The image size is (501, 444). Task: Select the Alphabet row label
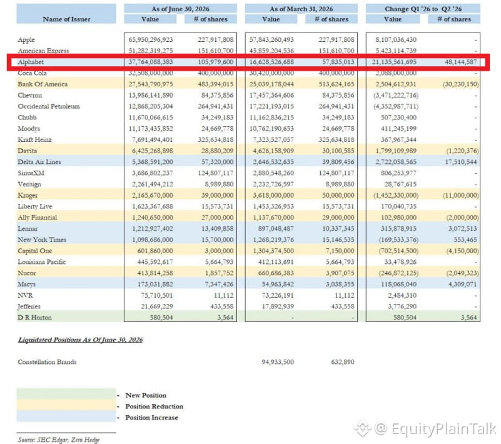(x=31, y=62)
